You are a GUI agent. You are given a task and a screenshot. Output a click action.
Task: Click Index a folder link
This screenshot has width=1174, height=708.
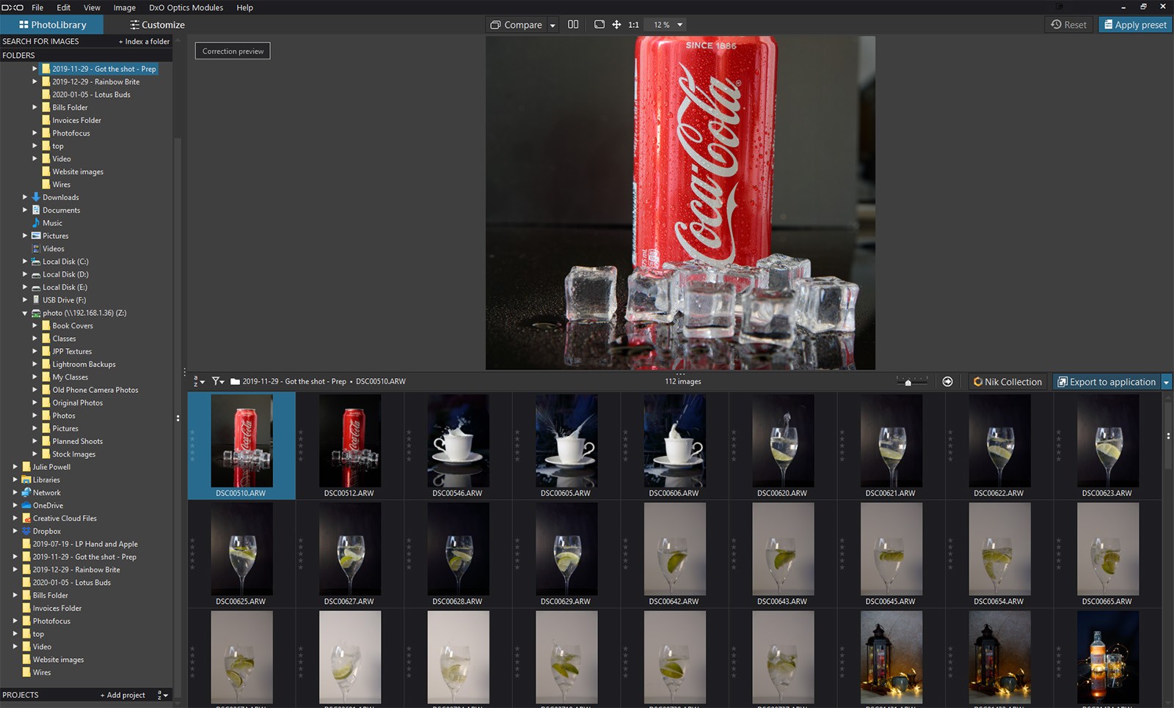click(x=145, y=42)
